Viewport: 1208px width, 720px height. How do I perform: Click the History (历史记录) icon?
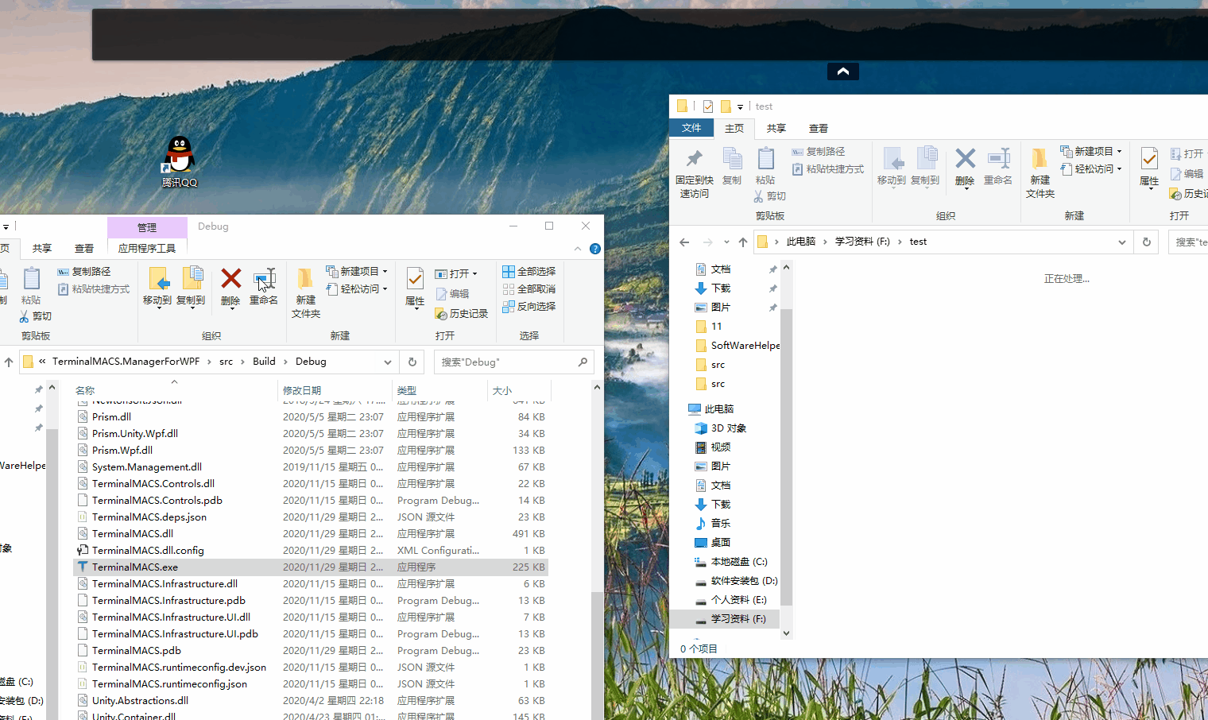[462, 313]
